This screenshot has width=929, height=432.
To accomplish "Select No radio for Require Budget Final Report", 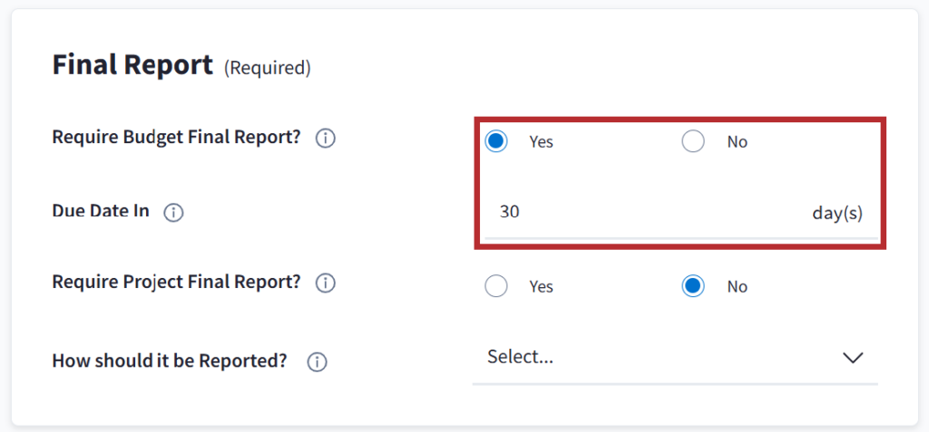I will (x=693, y=141).
